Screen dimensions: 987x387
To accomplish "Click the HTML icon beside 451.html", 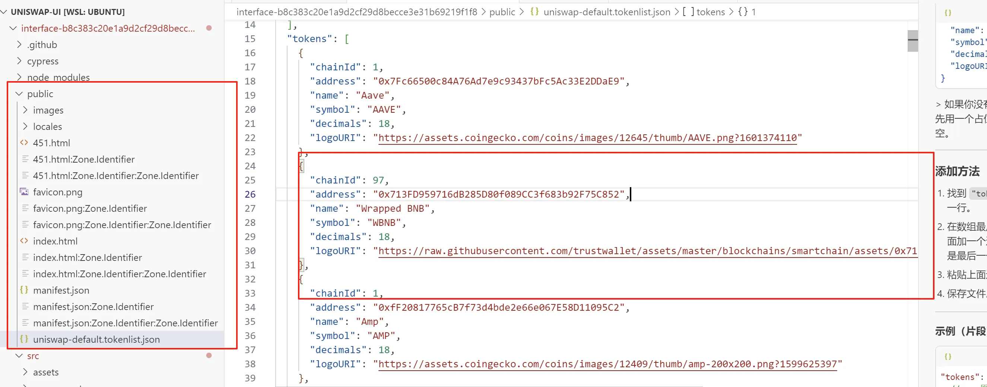I will 24,143.
